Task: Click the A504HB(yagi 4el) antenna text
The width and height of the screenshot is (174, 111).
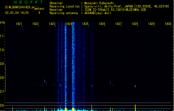Action: [x=98, y=13]
